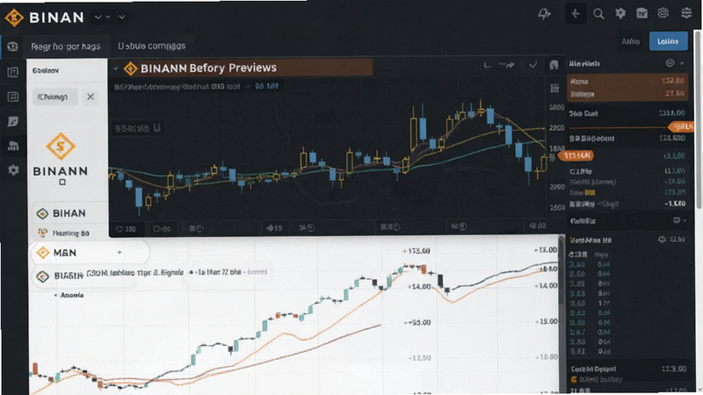Click the Binance logo icon in header
Screen dimensions: 703x395
coord(14,18)
